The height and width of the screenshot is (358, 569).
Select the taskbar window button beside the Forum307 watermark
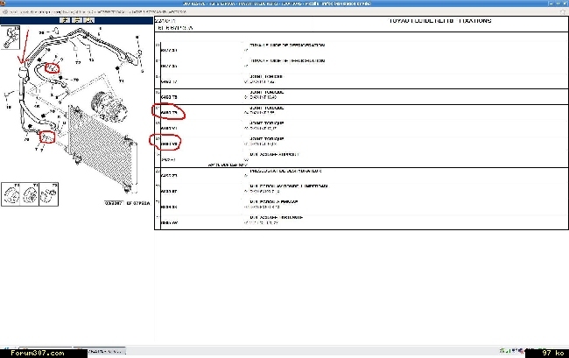click(107, 351)
